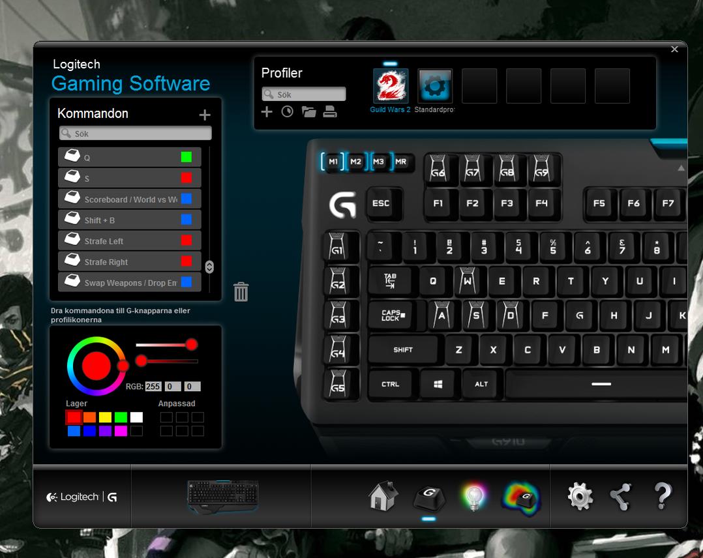This screenshot has width=703, height=558.
Task: Adjust the lower saturation slider handle
Action: (142, 360)
